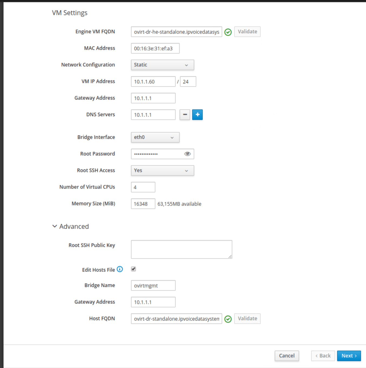Click the Number of Virtual CPUs field
This screenshot has height=368, width=366.
point(143,187)
